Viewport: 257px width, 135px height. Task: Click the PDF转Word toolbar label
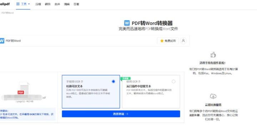(13, 41)
